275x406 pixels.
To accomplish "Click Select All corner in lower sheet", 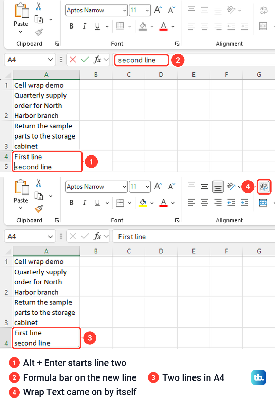I will tap(8, 251).
